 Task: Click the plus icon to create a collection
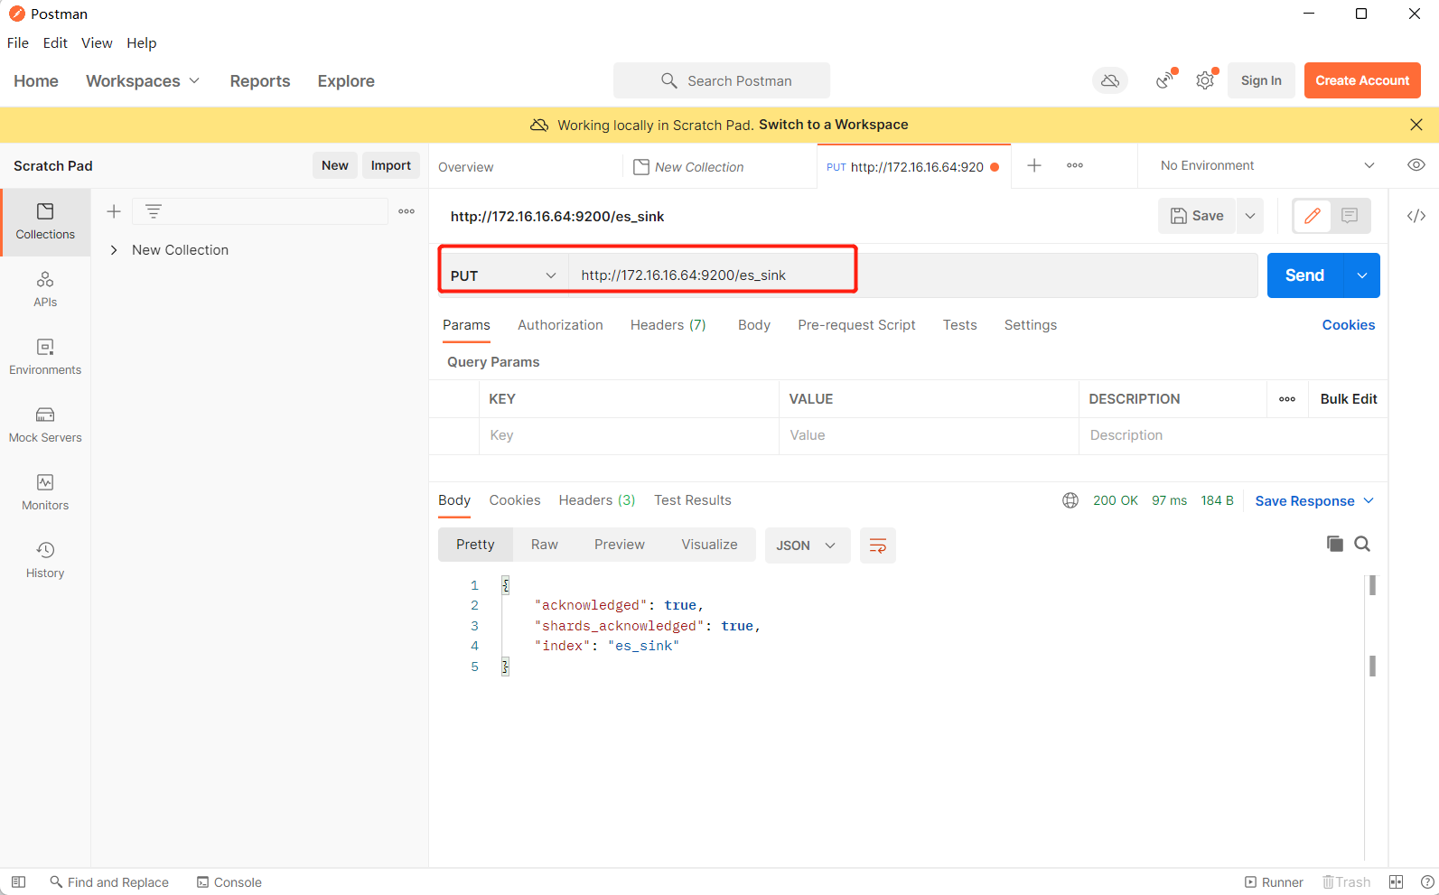click(114, 211)
